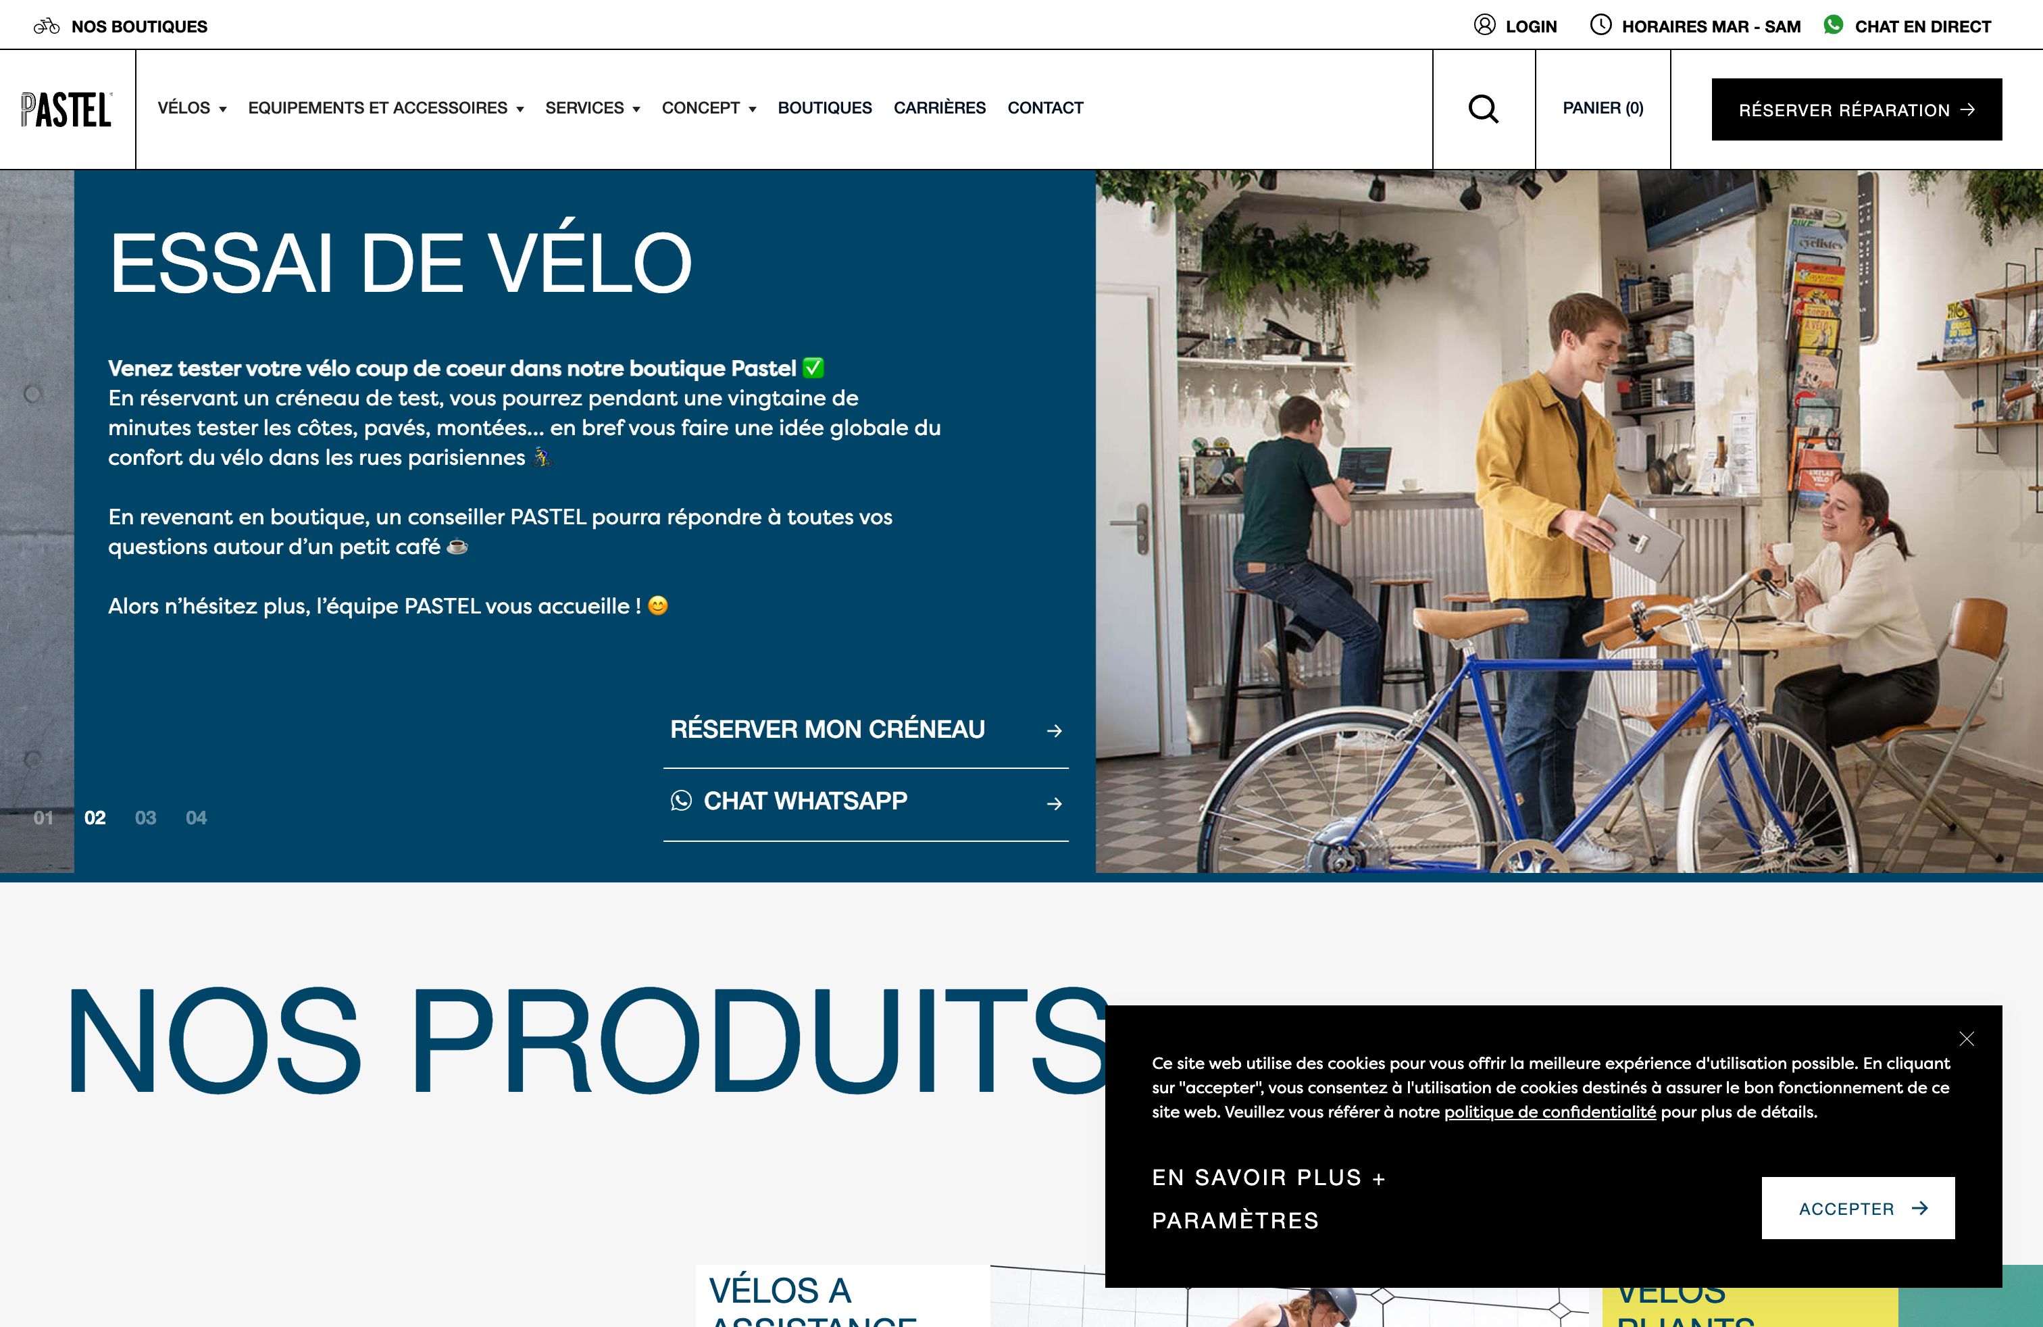The width and height of the screenshot is (2043, 1327).
Task: Expand the Vélos dropdown menu
Action: pos(193,108)
